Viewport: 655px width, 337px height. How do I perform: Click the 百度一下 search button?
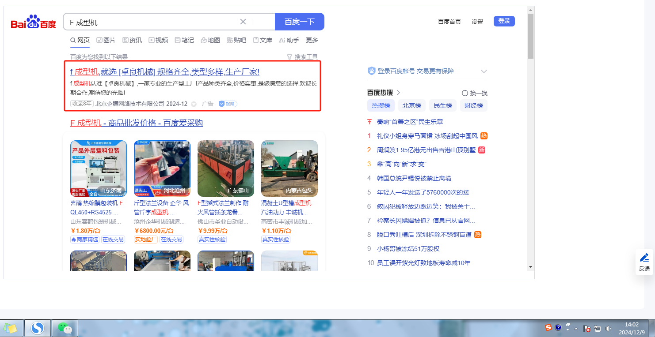pyautogui.click(x=300, y=22)
